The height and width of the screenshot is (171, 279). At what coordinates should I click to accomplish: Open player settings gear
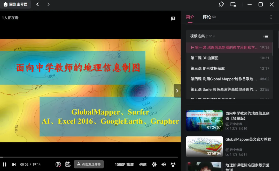(154, 165)
